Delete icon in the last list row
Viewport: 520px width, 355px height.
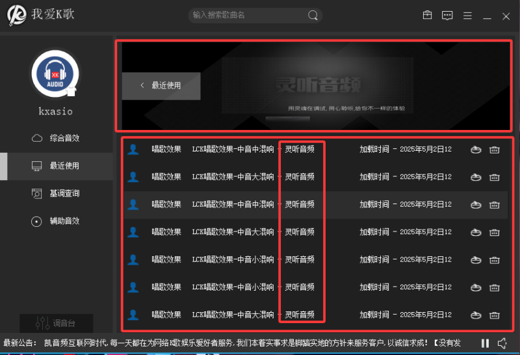click(x=495, y=315)
